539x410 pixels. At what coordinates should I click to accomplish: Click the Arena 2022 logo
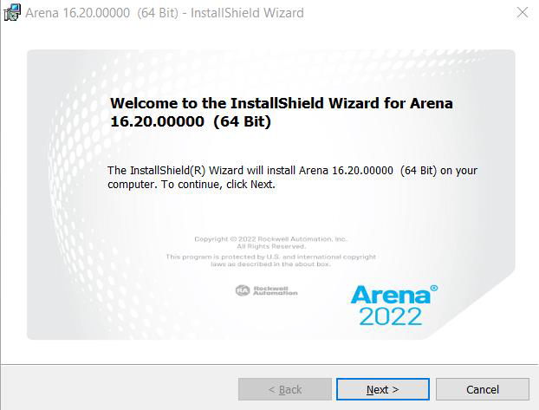click(x=393, y=305)
